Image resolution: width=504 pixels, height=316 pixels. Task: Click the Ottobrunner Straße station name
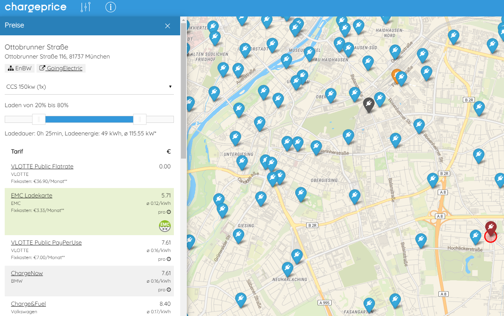click(37, 47)
